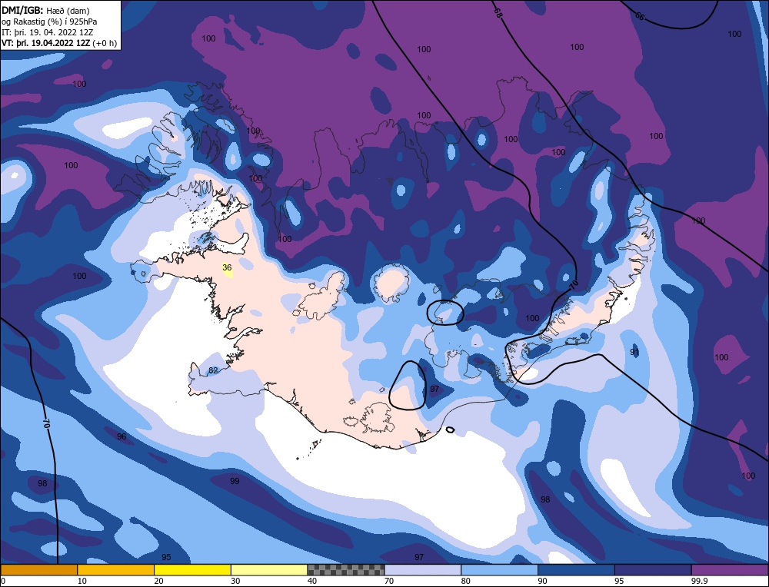Click the small closed contour off the south coast
The image size is (769, 587).
tap(450, 430)
